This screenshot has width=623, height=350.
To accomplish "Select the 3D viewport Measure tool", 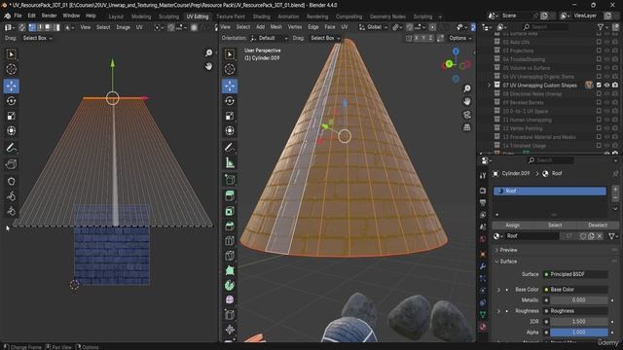I will click(x=230, y=162).
